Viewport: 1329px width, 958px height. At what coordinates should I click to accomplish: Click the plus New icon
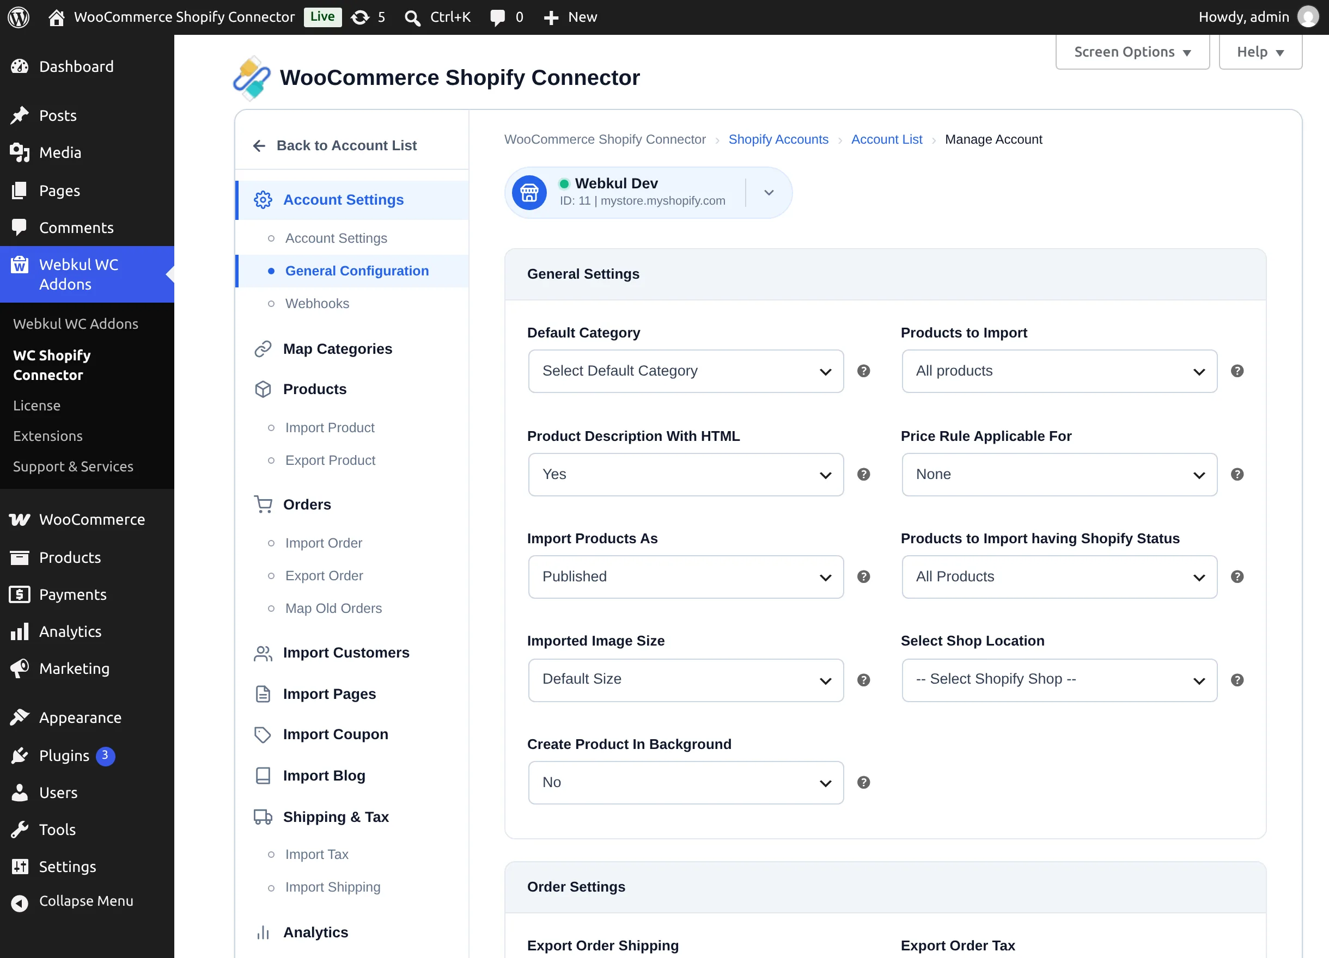click(551, 17)
